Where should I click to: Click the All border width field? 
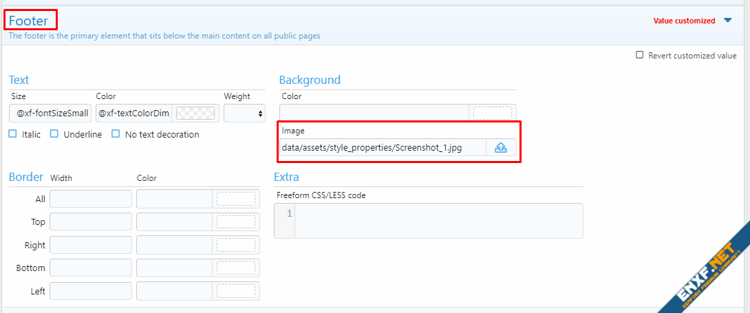tap(91, 199)
